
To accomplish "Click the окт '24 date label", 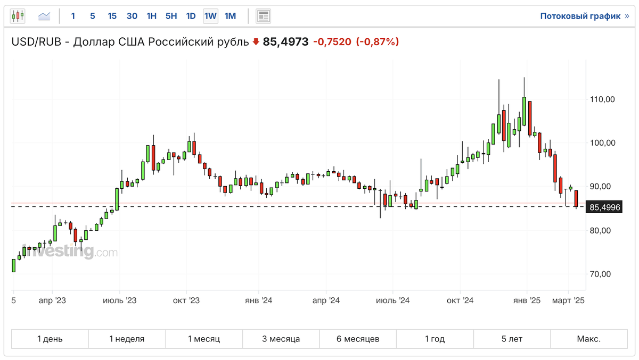I will pos(461,300).
